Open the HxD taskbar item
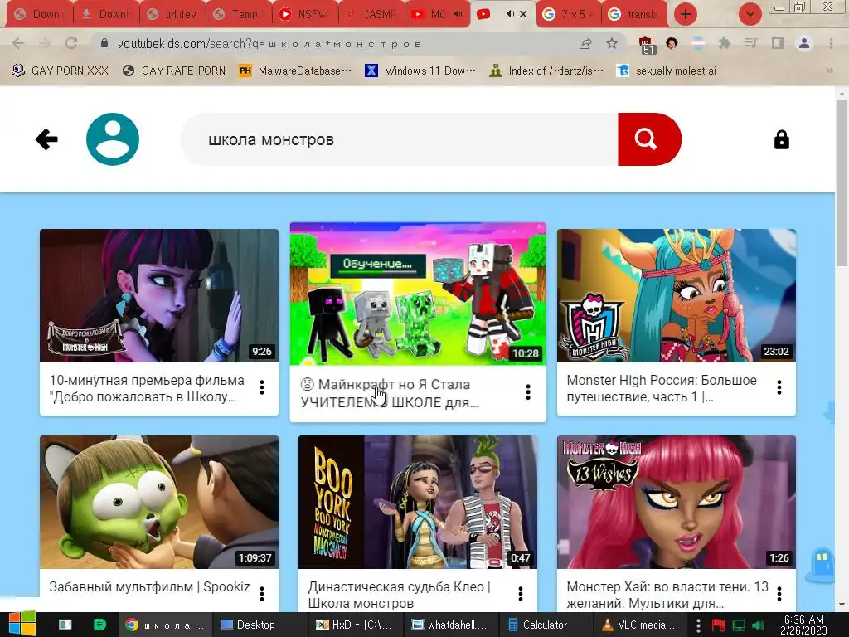This screenshot has width=849, height=637. [354, 625]
